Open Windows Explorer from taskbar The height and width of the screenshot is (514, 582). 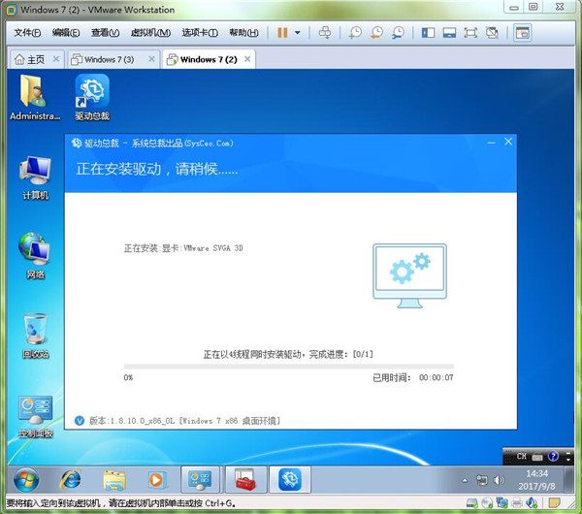coord(113,480)
